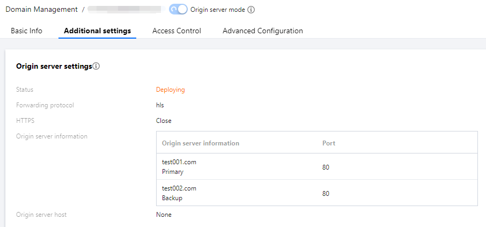This screenshot has width=486, height=227.
Task: Go to the Advanced Configuration tab
Action: point(263,31)
